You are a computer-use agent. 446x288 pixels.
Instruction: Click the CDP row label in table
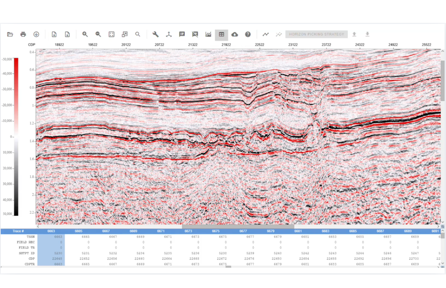(32, 259)
